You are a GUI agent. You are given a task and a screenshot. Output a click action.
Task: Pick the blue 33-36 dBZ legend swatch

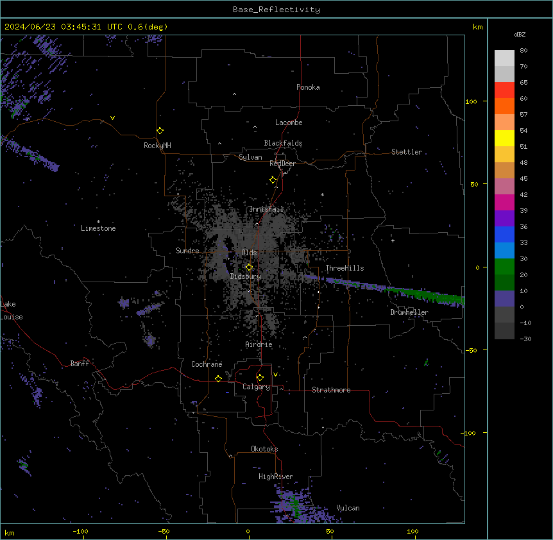504,234
